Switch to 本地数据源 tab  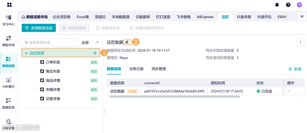coord(121,17)
